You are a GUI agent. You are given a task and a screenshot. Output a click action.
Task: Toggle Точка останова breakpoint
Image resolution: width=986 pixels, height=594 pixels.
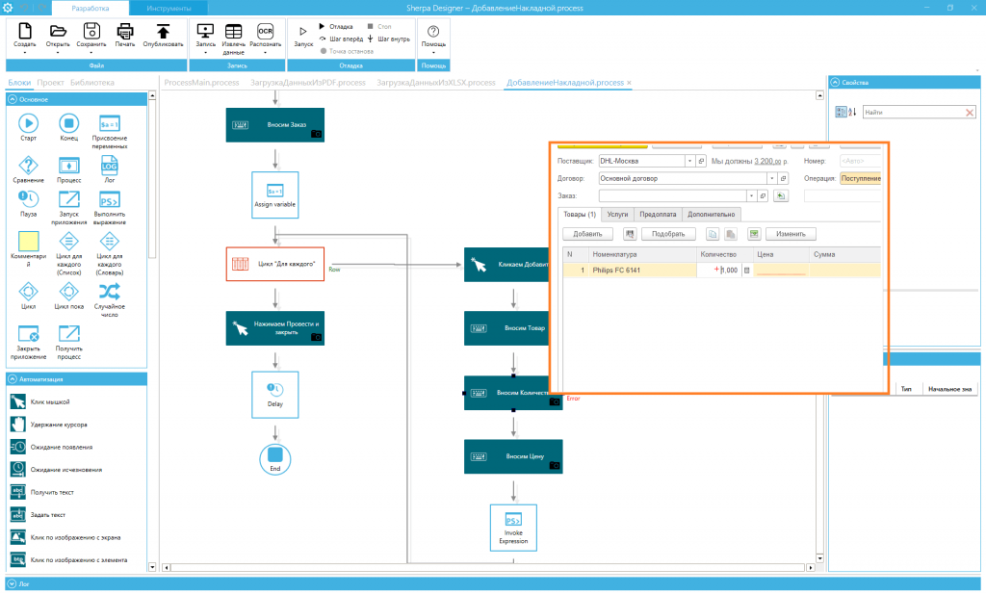(347, 51)
